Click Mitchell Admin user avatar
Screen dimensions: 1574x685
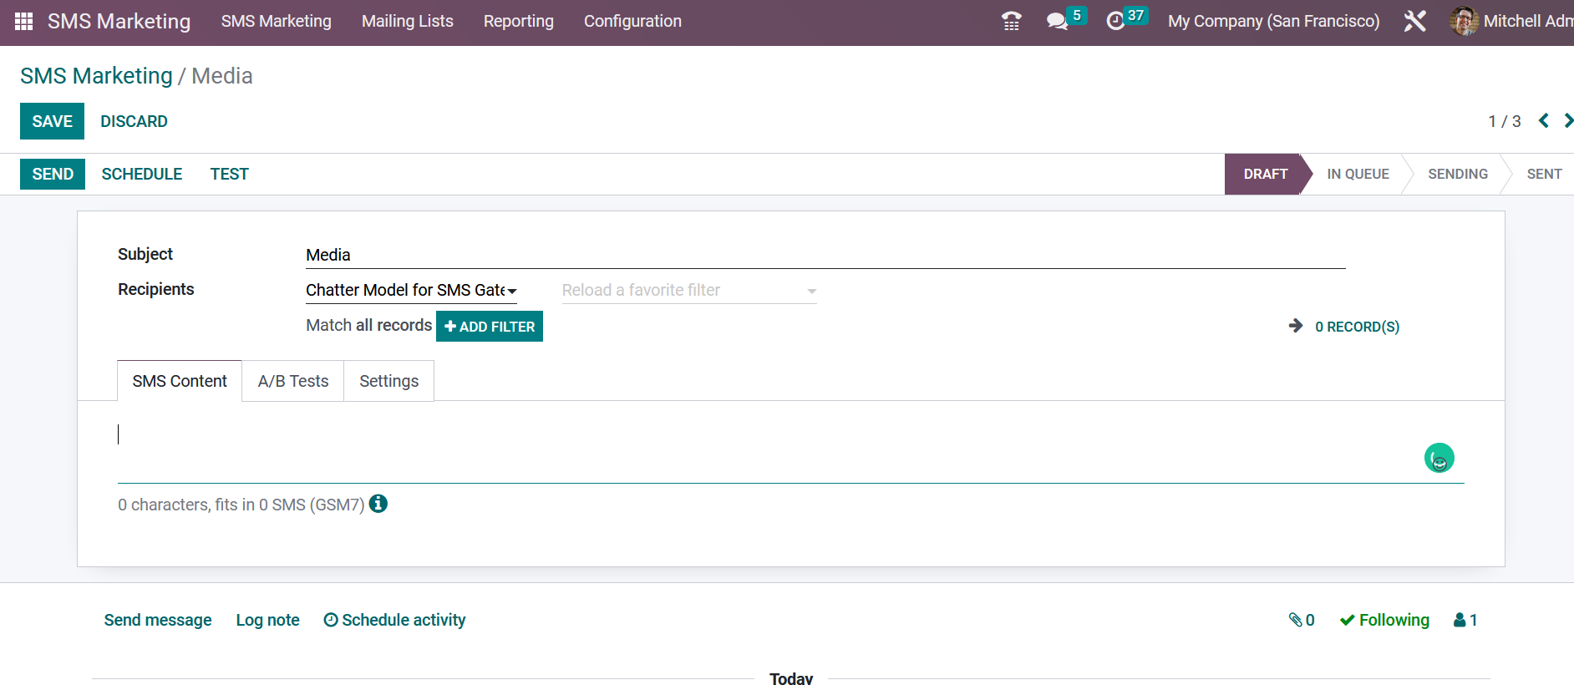coord(1464,21)
